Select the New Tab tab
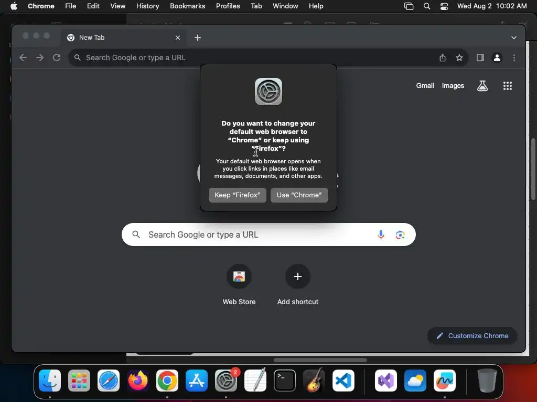The image size is (537, 402). click(124, 38)
